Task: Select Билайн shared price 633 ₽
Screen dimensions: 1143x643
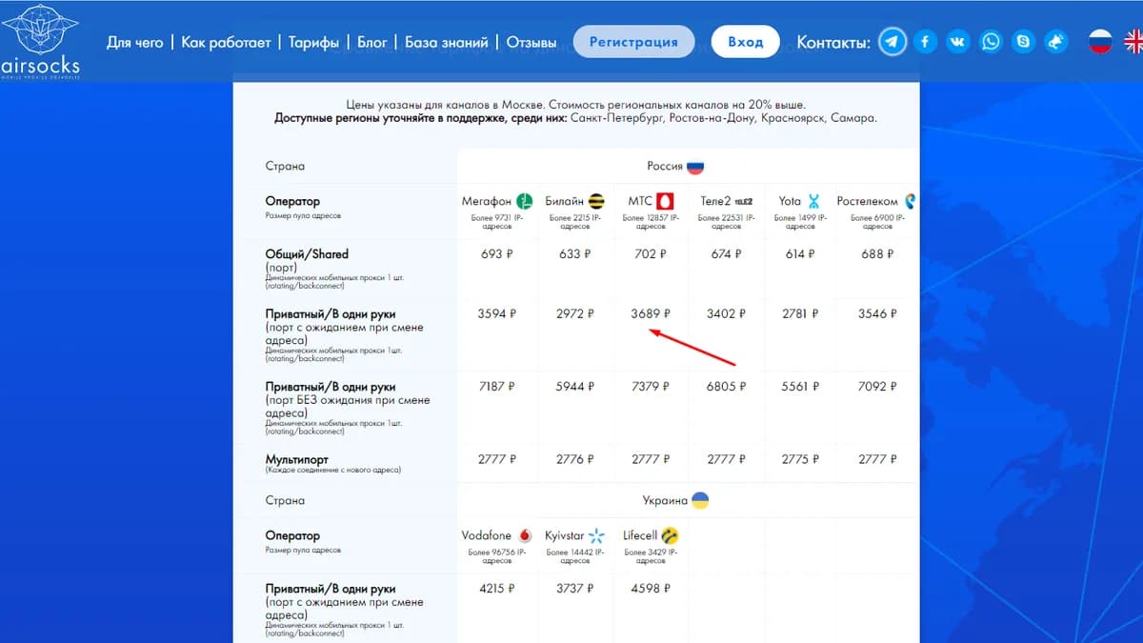Action: tap(575, 255)
